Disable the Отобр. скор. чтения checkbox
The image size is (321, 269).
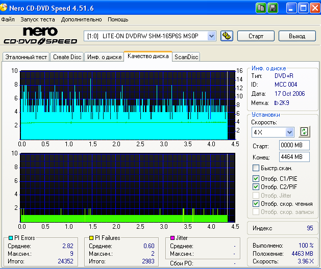[x=256, y=203]
